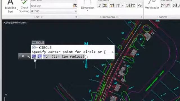The image size is (180, 101).
Task: Select the Continue dimension tool
Action: pyautogui.click(x=118, y=5)
